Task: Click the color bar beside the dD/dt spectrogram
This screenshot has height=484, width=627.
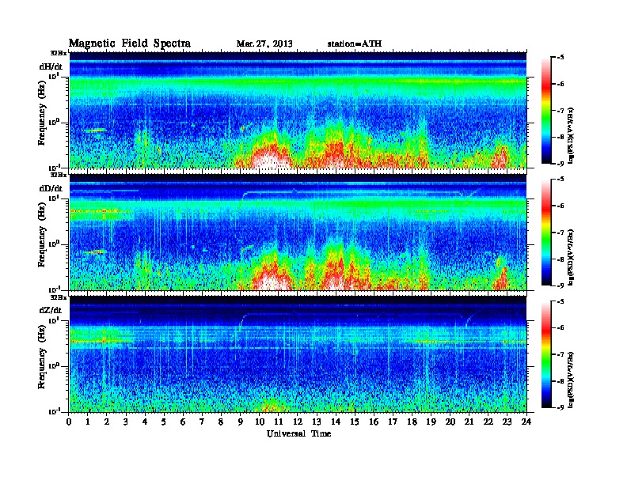Action: [546, 233]
